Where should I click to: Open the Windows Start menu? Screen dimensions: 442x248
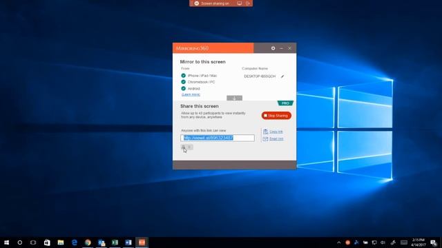point(6,242)
